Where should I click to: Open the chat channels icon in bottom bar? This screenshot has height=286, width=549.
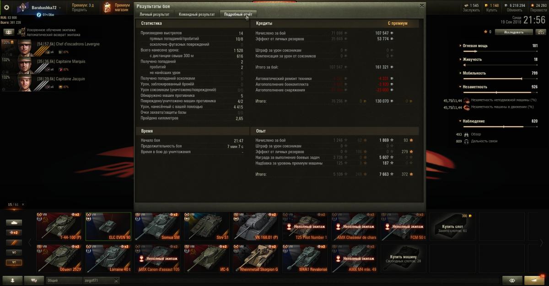click(x=34, y=280)
